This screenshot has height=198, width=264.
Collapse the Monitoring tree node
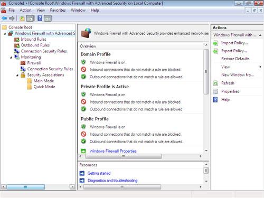[11, 58]
